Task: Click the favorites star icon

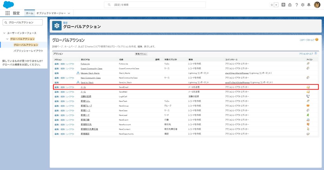Action: pos(272,5)
